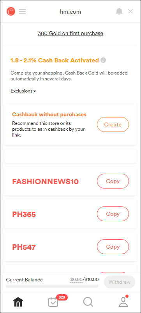Click the Withdraw button
This screenshot has width=141, height=313.
click(x=120, y=282)
